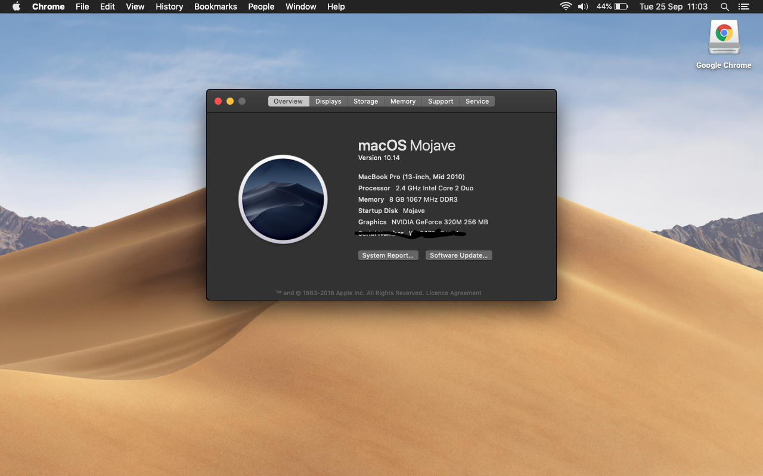Close the About This Mac window
Image resolution: width=763 pixels, height=476 pixels.
218,101
